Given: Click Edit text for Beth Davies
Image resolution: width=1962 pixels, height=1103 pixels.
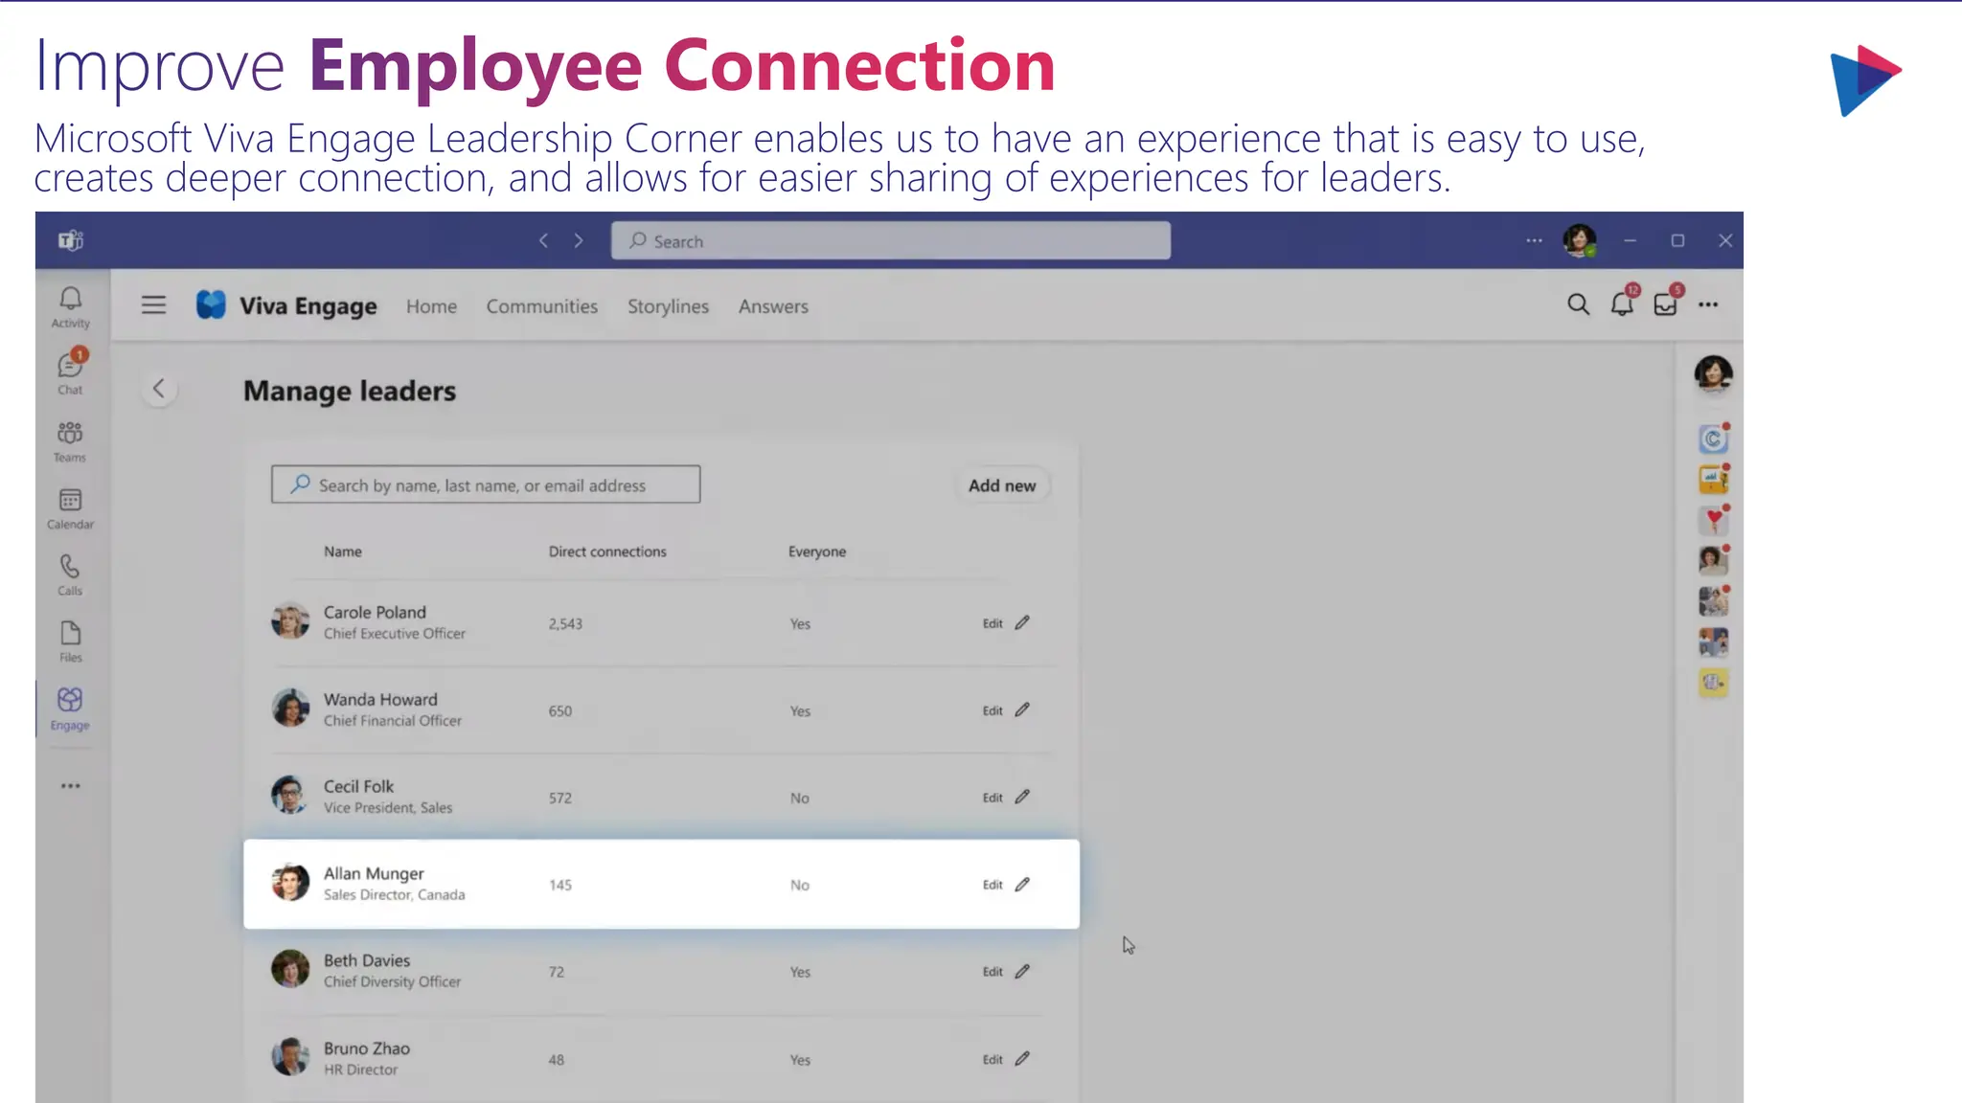Looking at the screenshot, I should click(992, 972).
